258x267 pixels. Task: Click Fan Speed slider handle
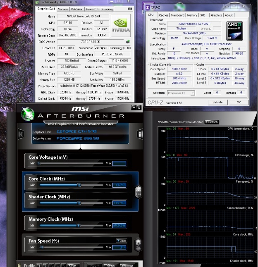(41, 247)
